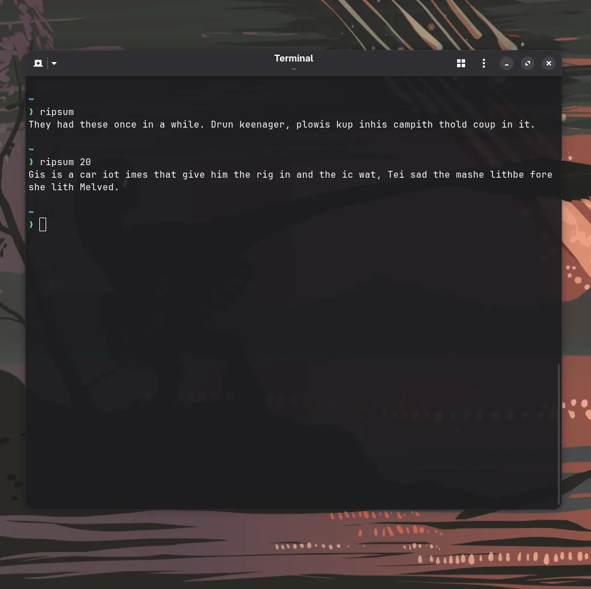Click the Terminal title in header bar
The image size is (591, 589).
click(294, 58)
